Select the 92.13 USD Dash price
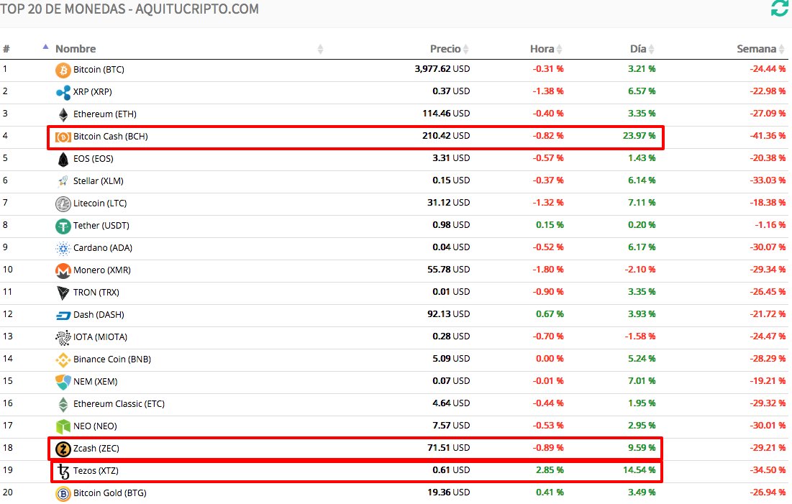Viewport: 792px width, 504px height. [449, 314]
